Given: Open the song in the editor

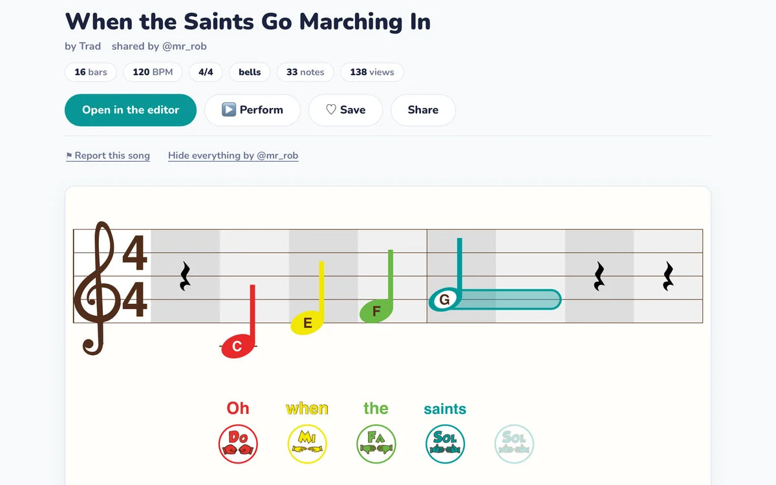Looking at the screenshot, I should 131,110.
